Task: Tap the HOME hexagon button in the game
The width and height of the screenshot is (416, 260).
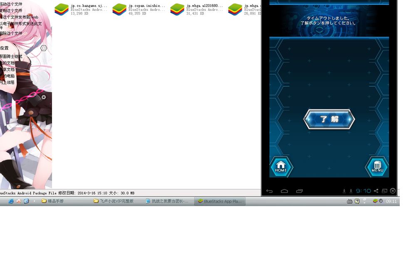Action: [x=281, y=167]
